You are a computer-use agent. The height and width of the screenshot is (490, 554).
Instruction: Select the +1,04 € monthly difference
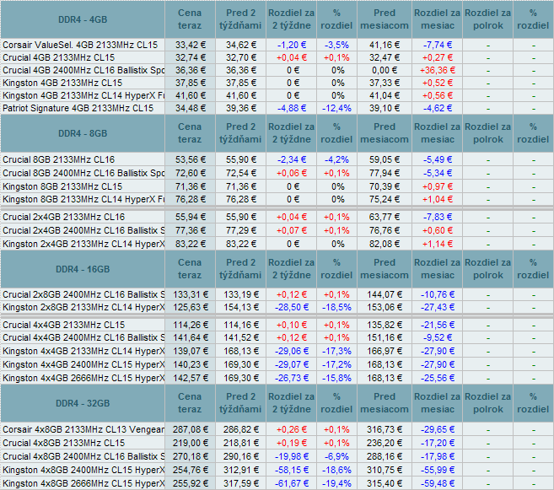coord(438,199)
